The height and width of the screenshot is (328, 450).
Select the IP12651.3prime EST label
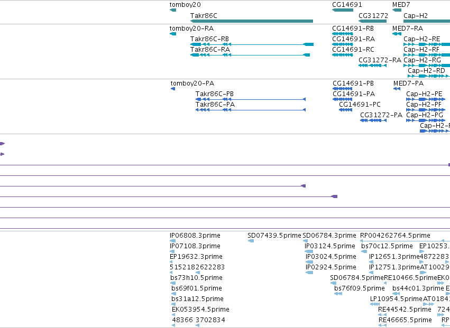coord(394,257)
